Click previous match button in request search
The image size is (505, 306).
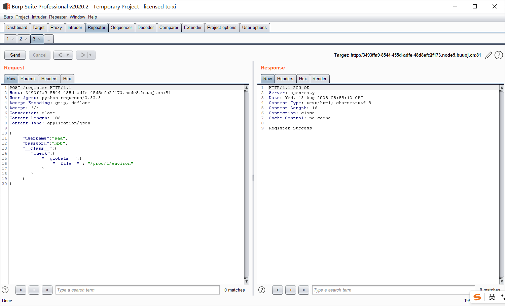coord(21,290)
